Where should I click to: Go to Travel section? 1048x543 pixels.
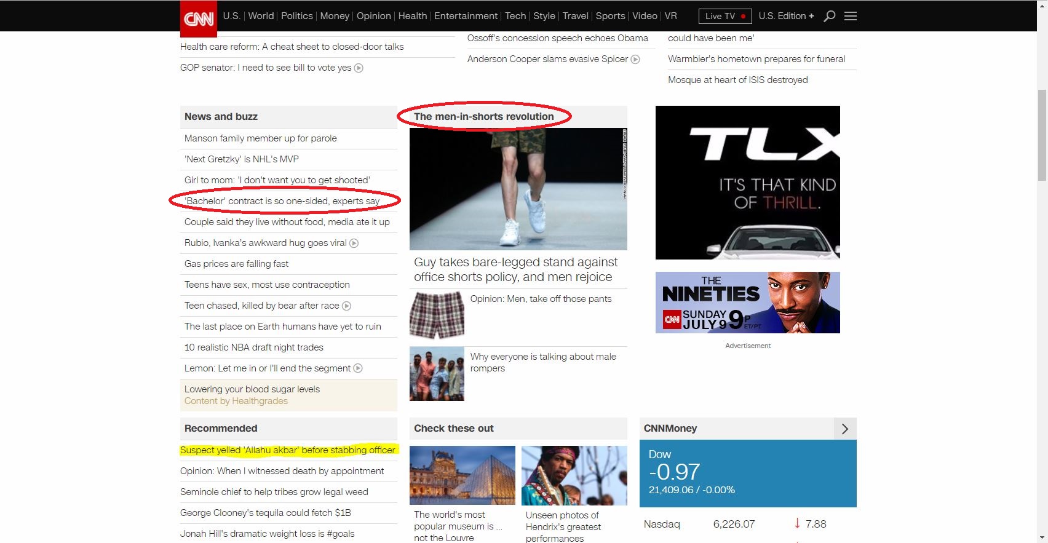tap(576, 16)
